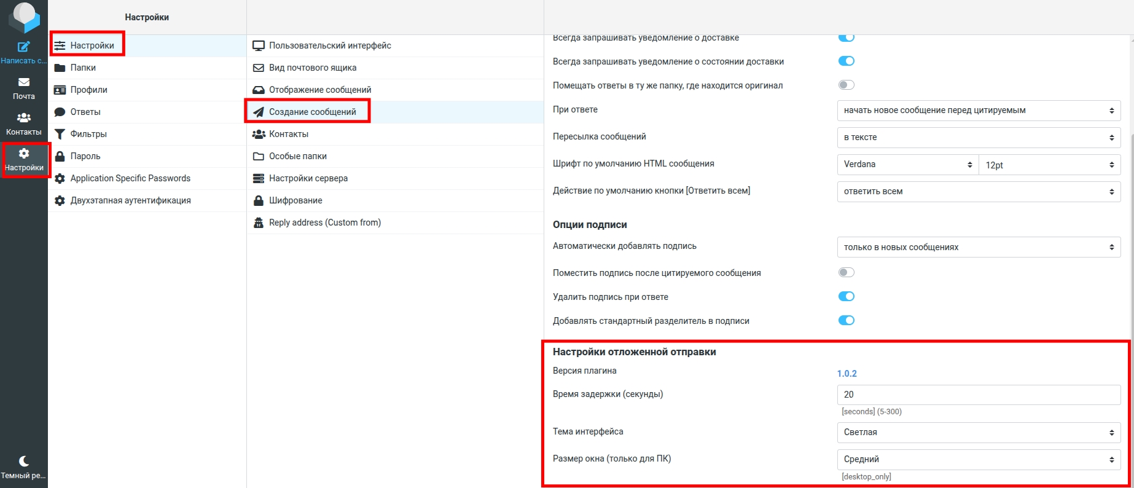Toggle delivery status notification request switch
The width and height of the screenshot is (1134, 488).
[x=846, y=61]
